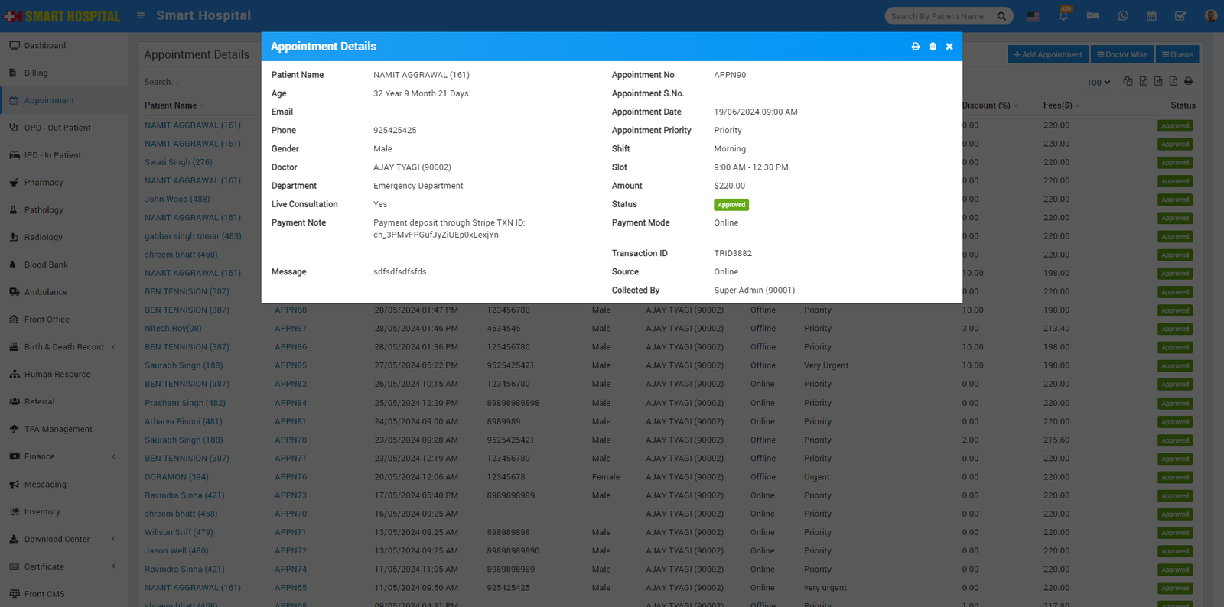Open the calendar icon in header
This screenshot has width=1224, height=607.
pos(1151,16)
